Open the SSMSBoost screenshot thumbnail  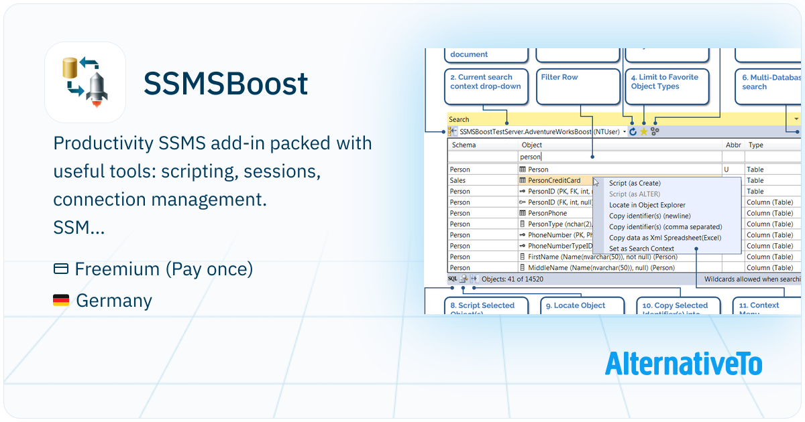pyautogui.click(x=613, y=181)
